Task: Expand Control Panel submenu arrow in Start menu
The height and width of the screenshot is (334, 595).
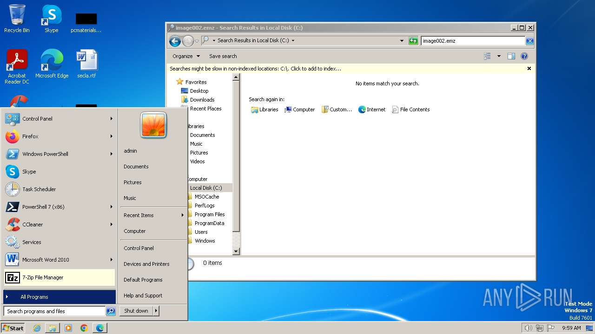Action: (112, 119)
